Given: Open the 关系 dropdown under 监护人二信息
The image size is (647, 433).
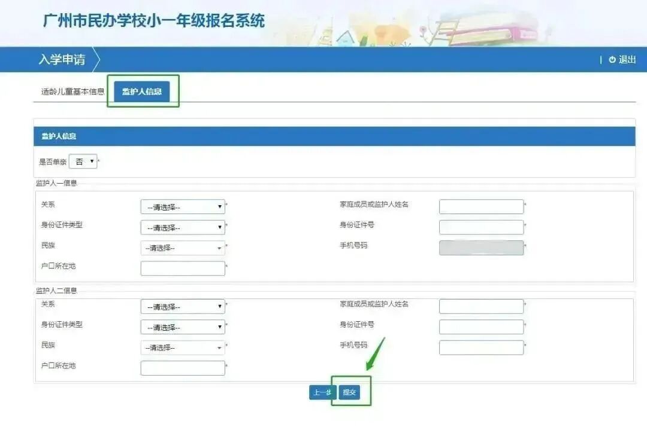Looking at the screenshot, I should click(183, 306).
